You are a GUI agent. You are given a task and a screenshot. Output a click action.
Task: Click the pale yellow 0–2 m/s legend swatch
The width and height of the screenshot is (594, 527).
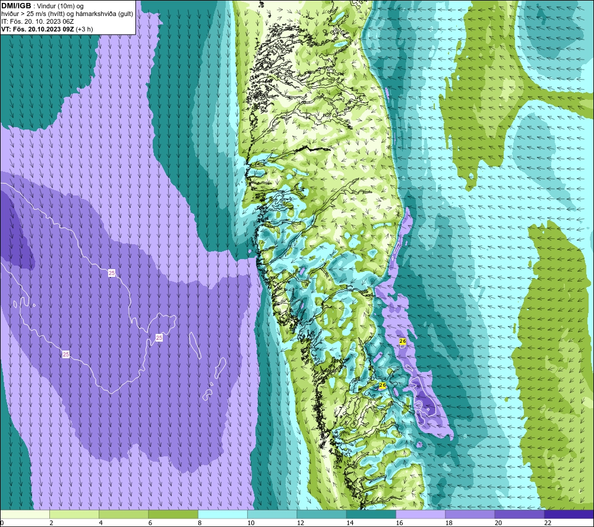click(x=24, y=514)
